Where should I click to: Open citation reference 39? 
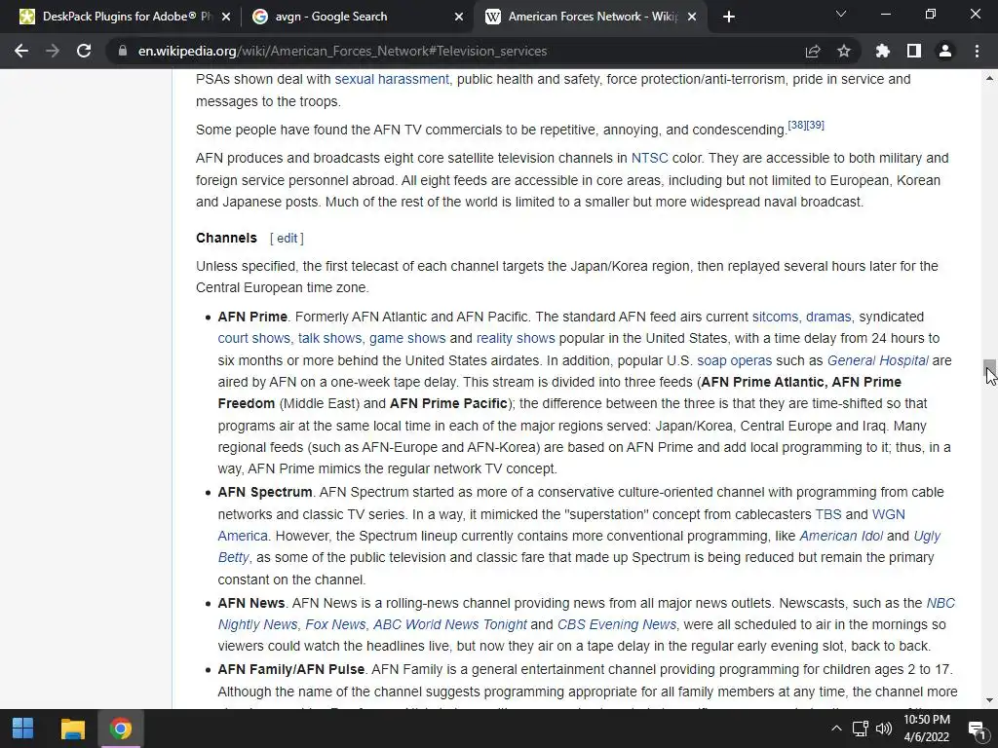(816, 125)
